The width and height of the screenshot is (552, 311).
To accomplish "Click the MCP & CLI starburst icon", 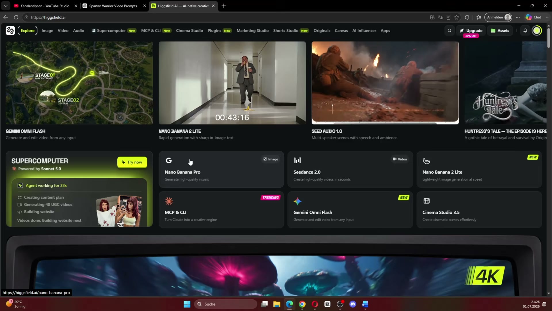I will 169,201.
